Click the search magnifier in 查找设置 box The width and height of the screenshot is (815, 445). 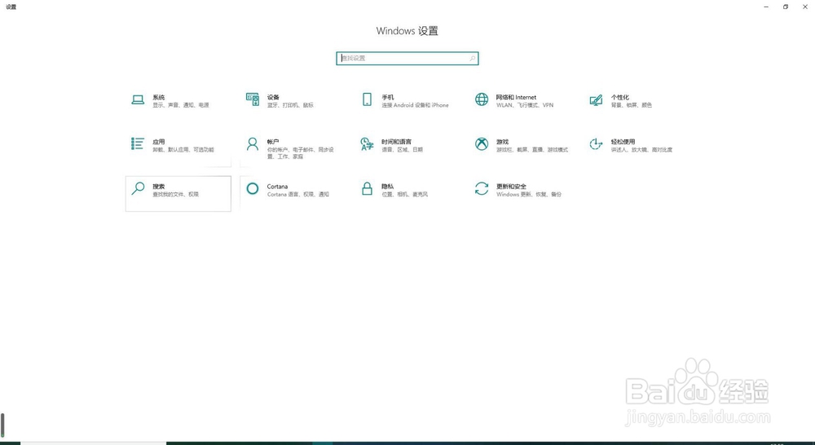click(x=473, y=58)
